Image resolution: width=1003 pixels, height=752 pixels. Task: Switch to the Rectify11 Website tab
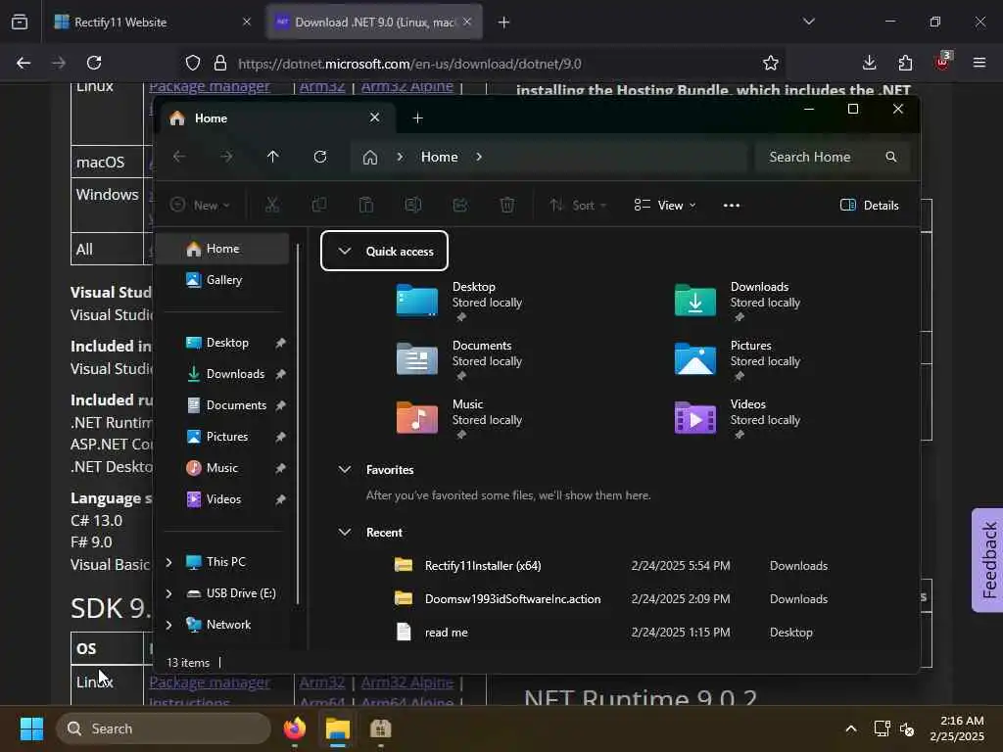click(x=153, y=22)
